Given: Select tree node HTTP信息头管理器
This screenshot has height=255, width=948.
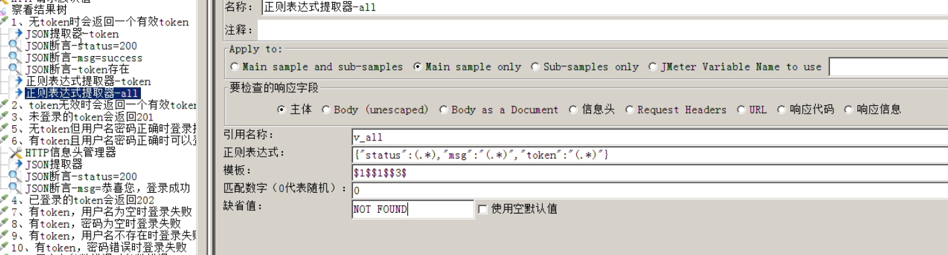Looking at the screenshot, I should (70, 153).
